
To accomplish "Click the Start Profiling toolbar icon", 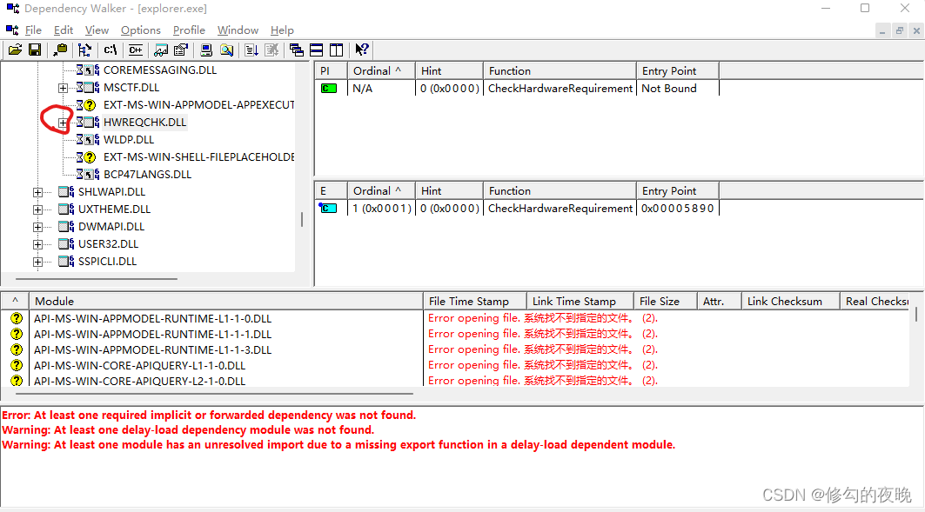I will click(x=251, y=50).
